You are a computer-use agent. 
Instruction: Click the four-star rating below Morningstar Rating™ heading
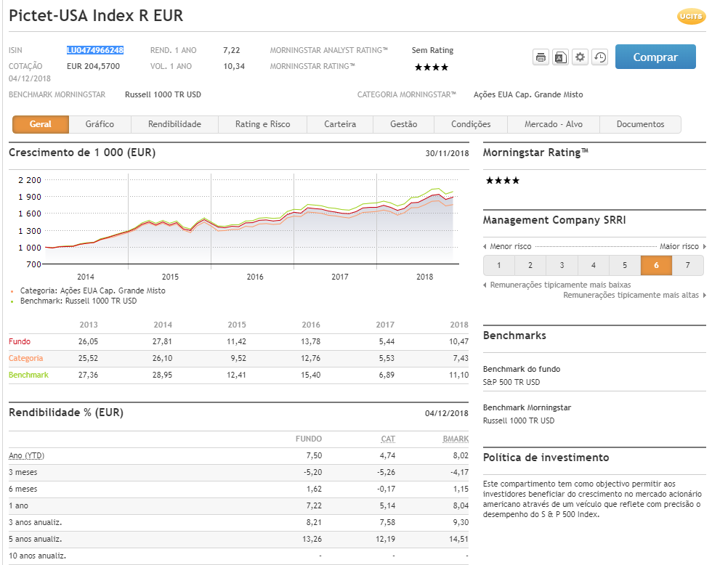tap(501, 180)
